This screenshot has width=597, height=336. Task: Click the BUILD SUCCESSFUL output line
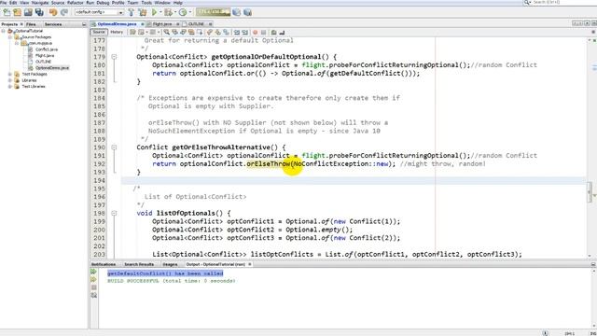click(172, 281)
